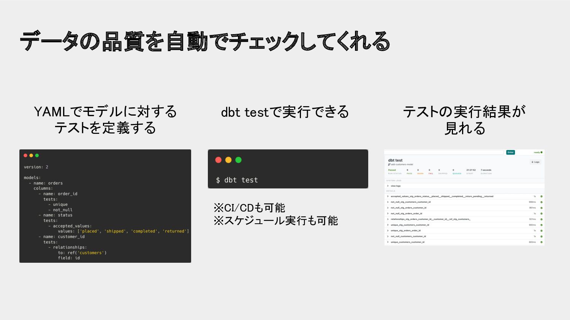Expand the accepted_values_stg_orders_status test row
570x320 pixels.
[464, 196]
